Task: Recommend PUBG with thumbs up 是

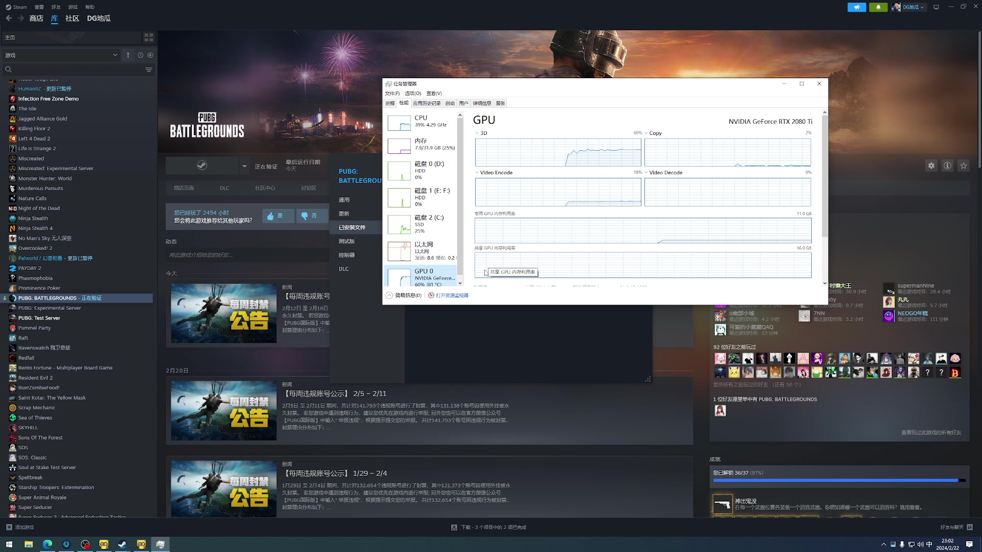Action: point(278,216)
